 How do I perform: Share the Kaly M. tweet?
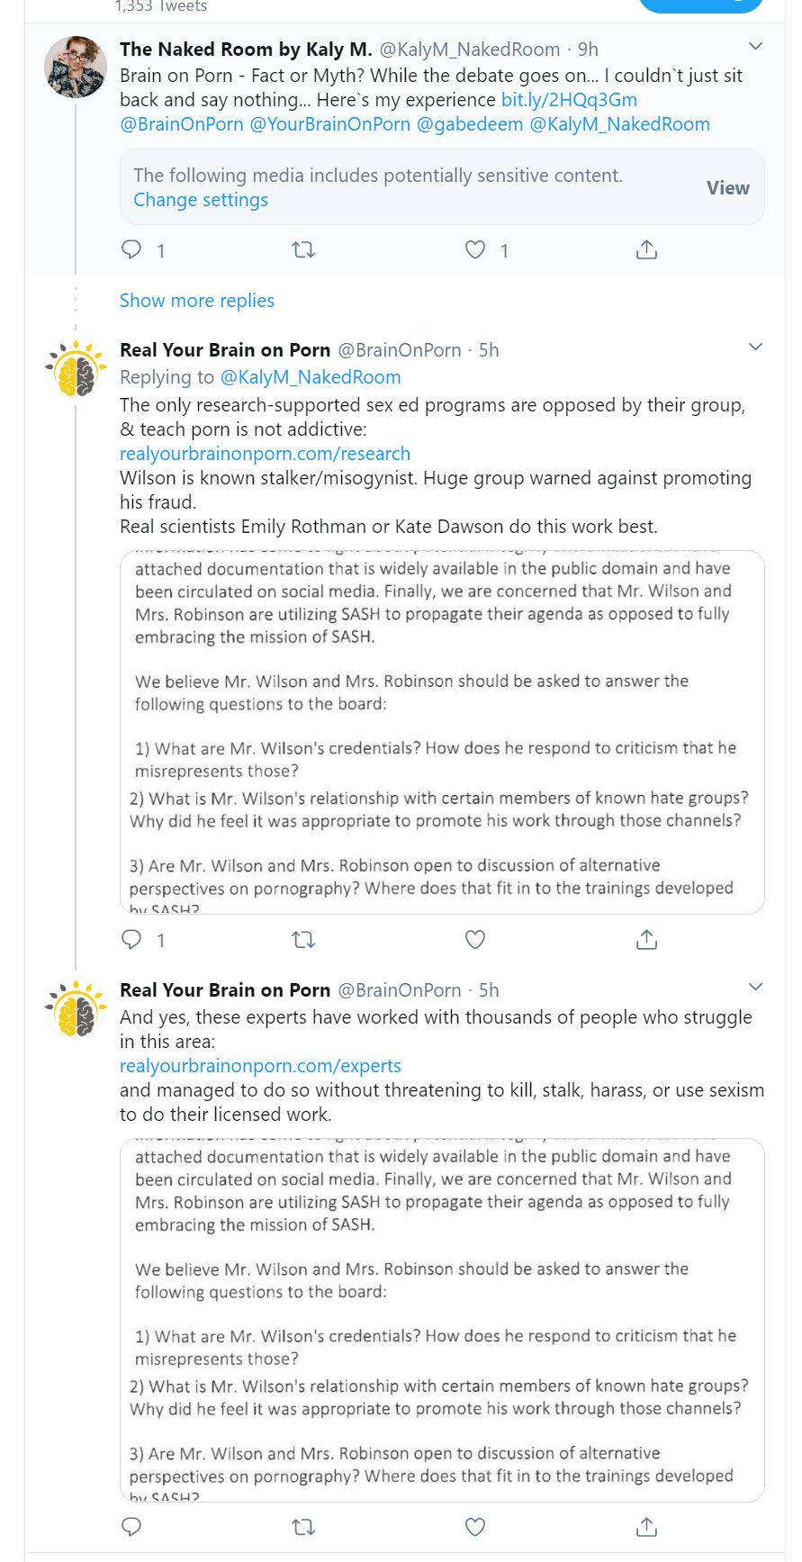click(x=646, y=249)
